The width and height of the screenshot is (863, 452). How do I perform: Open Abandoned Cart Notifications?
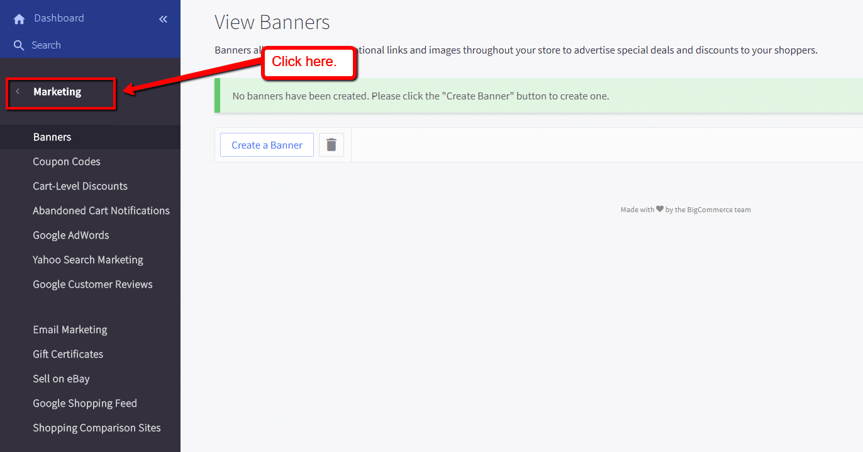[101, 210]
